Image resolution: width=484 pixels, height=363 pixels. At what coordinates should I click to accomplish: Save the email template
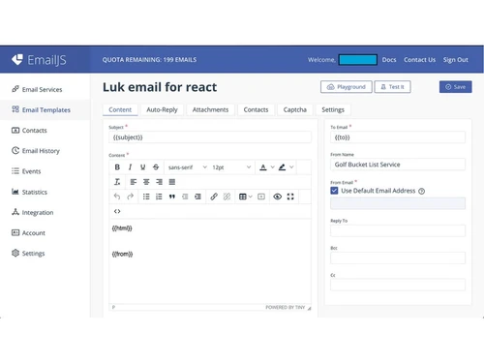[x=455, y=87]
